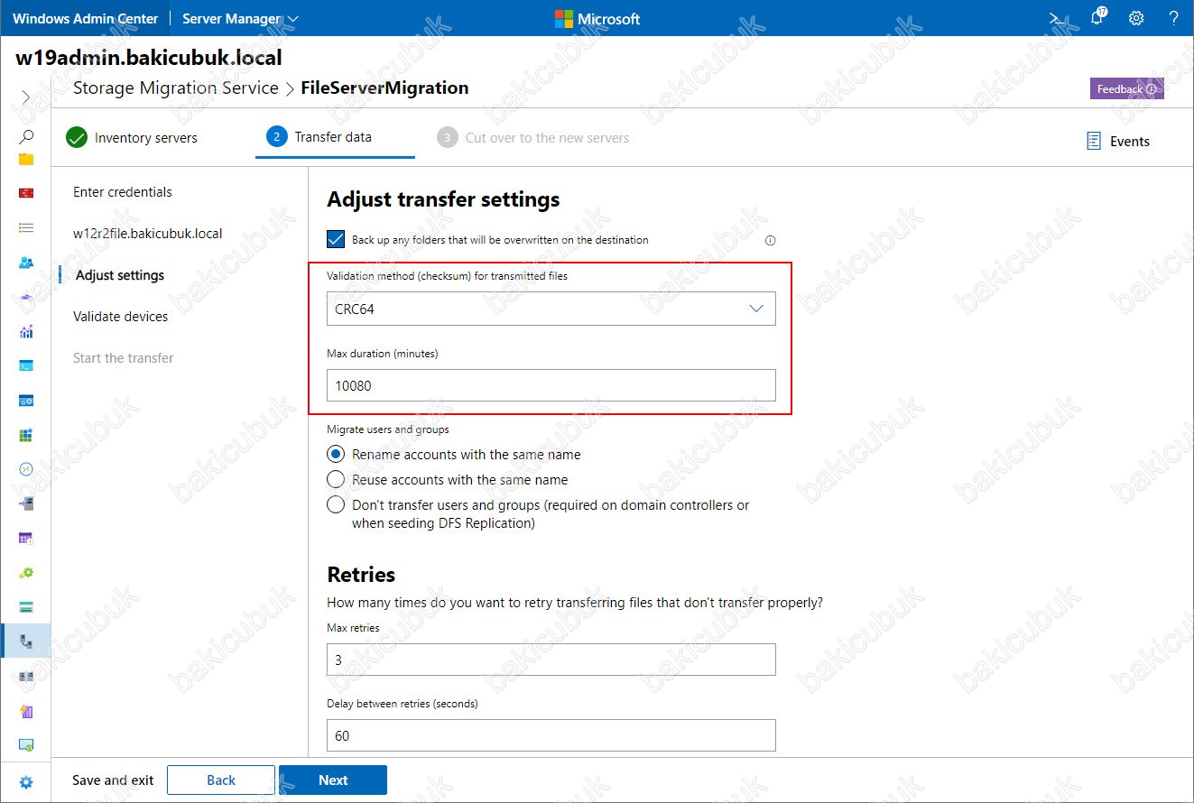This screenshot has width=1194, height=803.
Task: Open Storage Migration Service breadcrumb link
Action: 176,88
